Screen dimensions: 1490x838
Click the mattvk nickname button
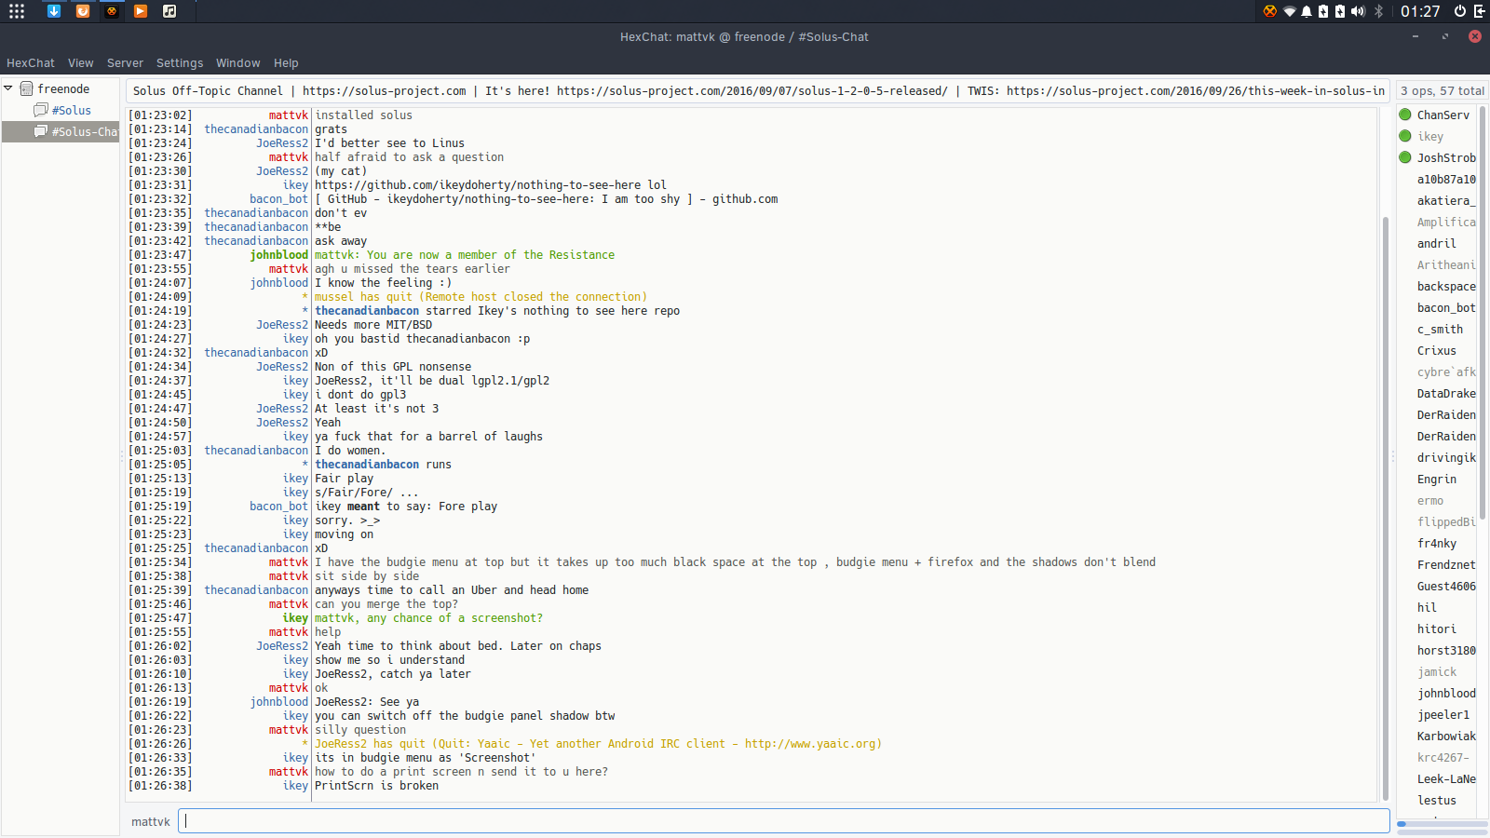click(x=151, y=821)
